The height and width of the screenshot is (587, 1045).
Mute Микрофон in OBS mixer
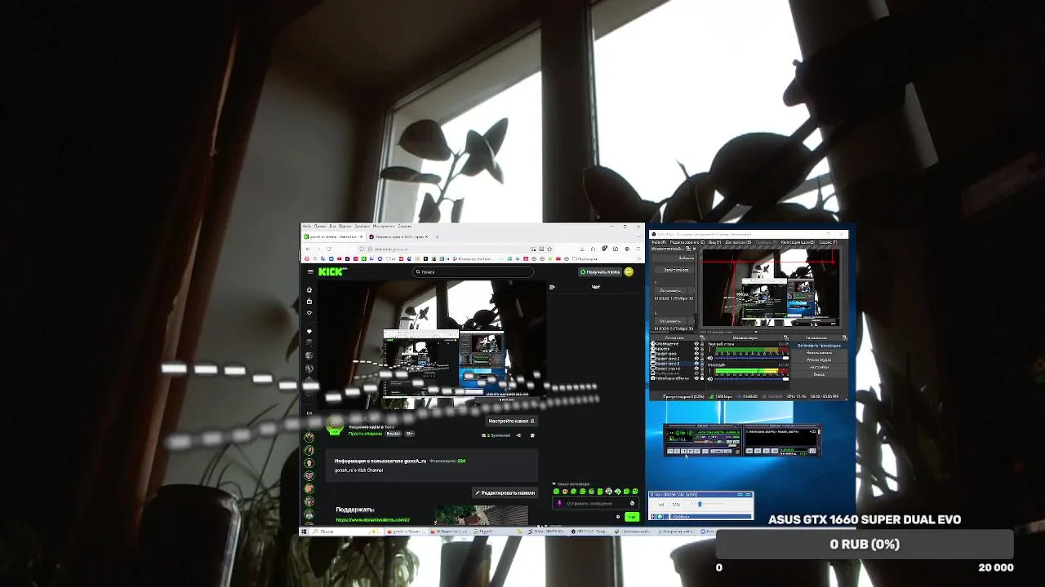pos(710,379)
